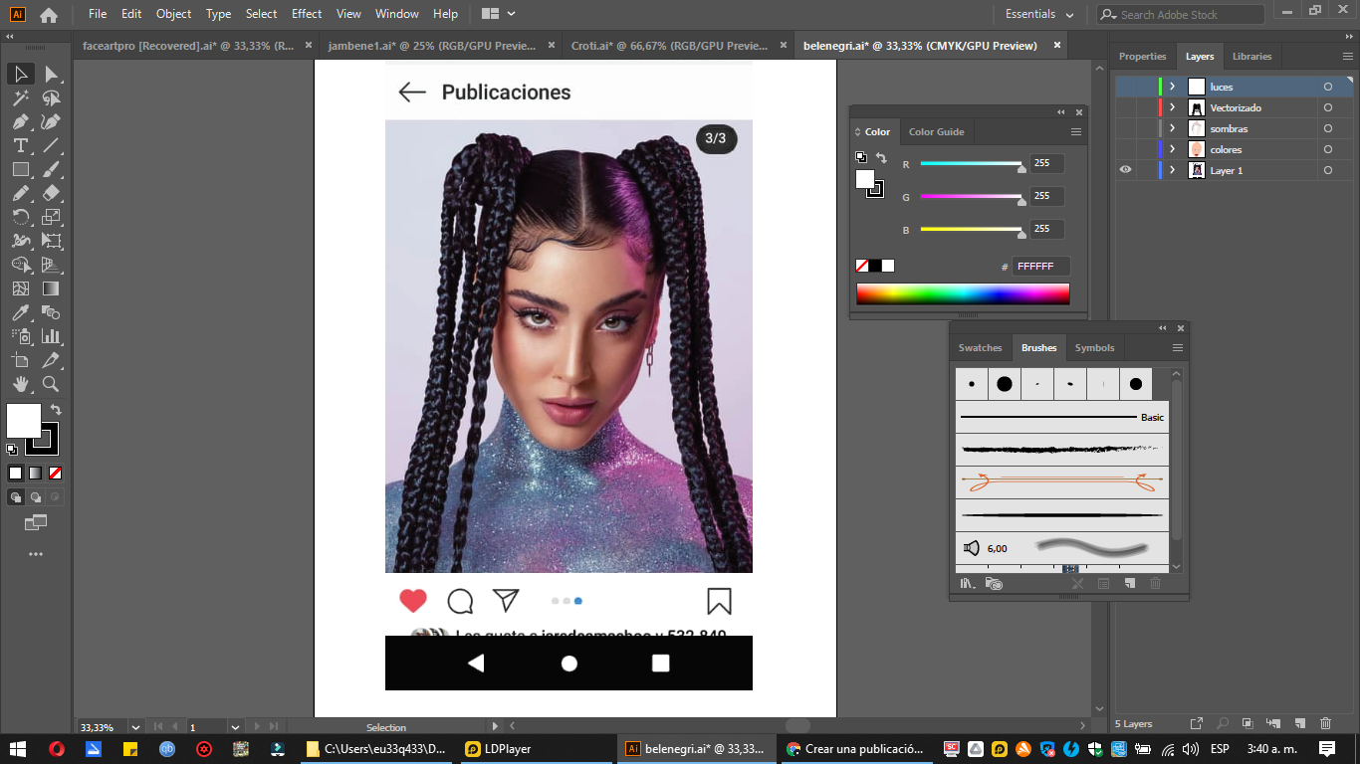
Task: Expand Layer 1 contents
Action: (x=1172, y=170)
